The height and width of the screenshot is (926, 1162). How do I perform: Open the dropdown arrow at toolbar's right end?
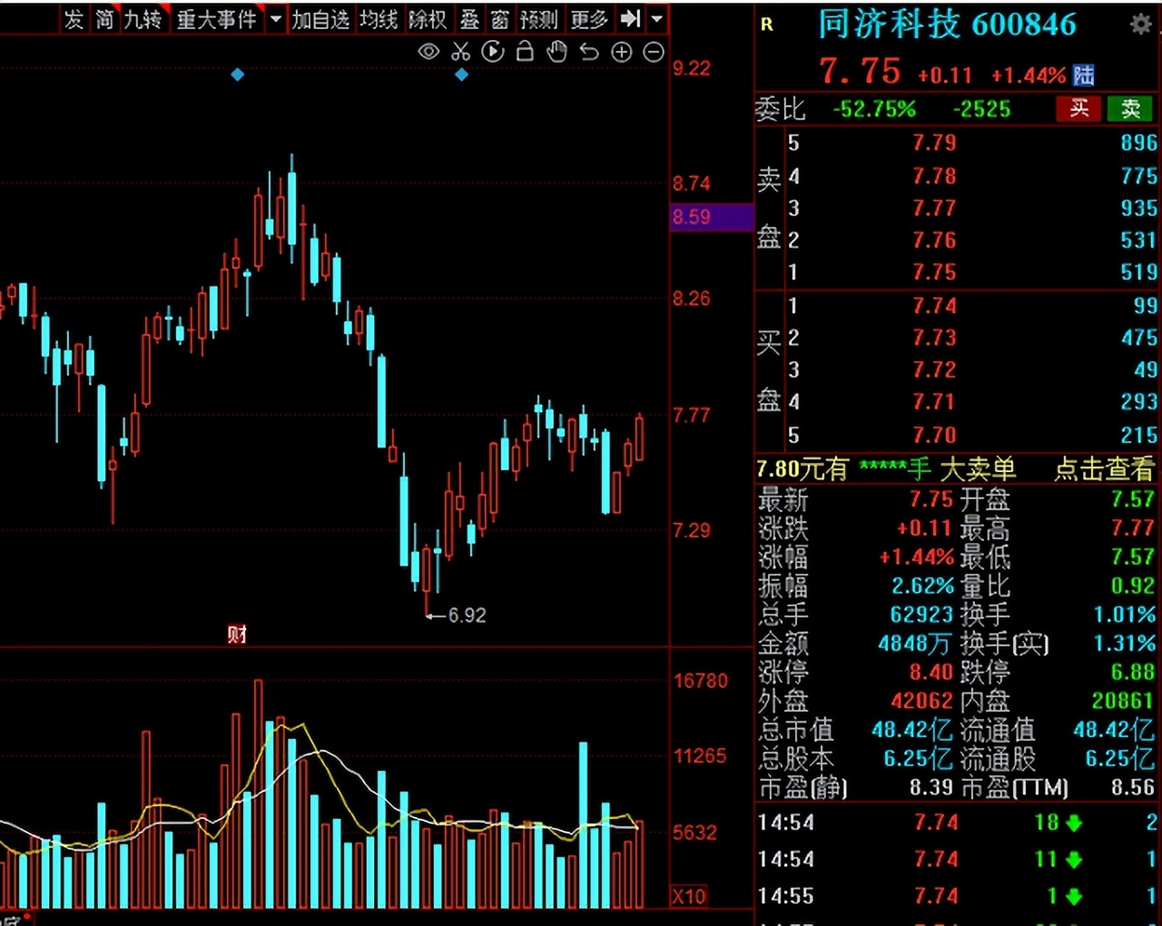click(x=656, y=18)
